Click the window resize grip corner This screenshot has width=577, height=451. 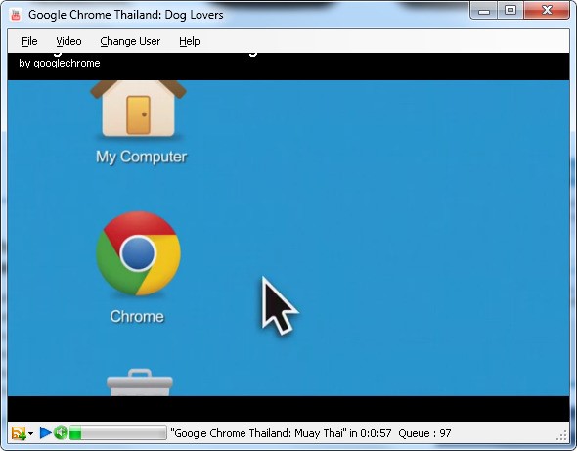[562, 435]
